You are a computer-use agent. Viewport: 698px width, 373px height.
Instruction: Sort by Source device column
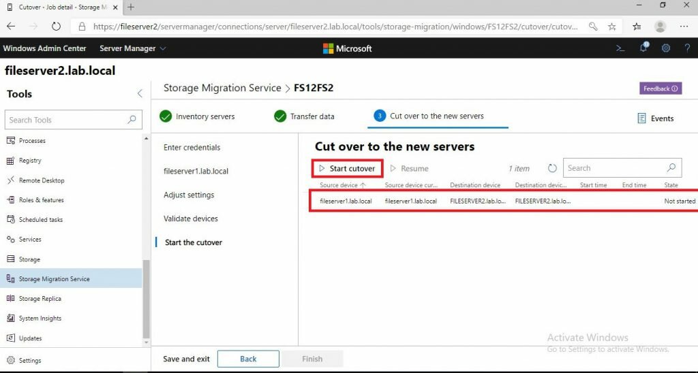[342, 185]
